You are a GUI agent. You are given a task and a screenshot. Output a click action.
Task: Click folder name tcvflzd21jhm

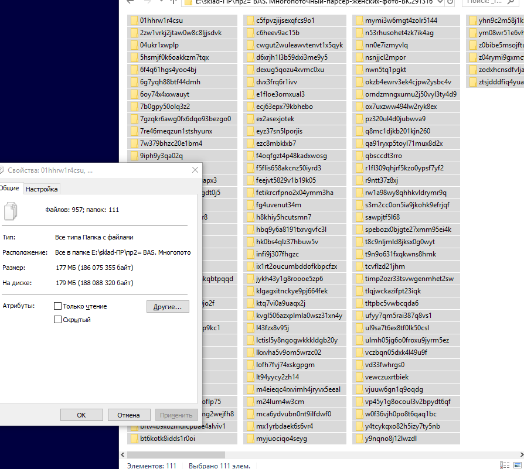point(385,266)
